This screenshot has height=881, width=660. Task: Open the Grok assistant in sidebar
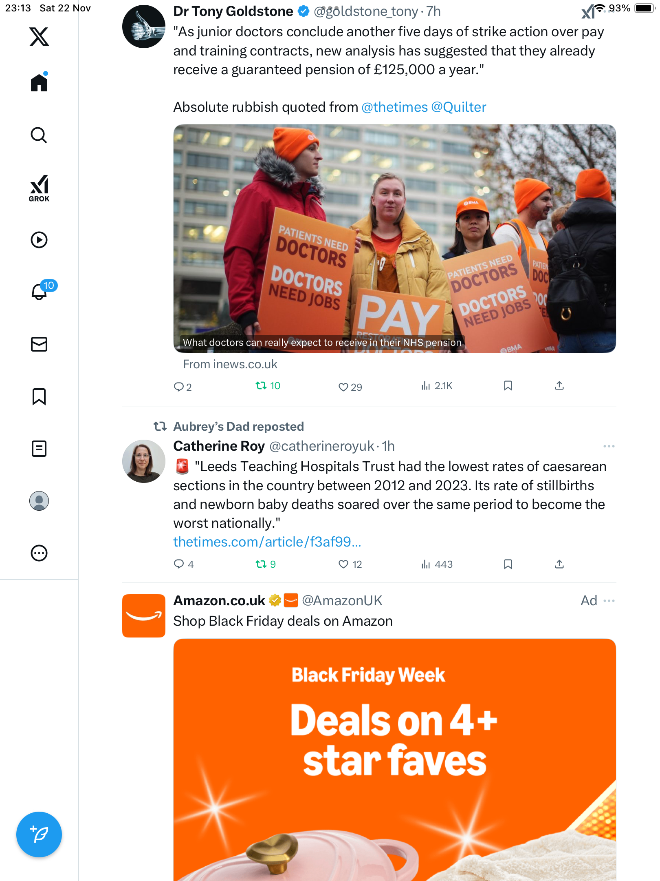[x=39, y=188]
